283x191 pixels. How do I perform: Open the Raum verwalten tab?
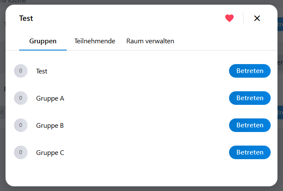pos(150,41)
